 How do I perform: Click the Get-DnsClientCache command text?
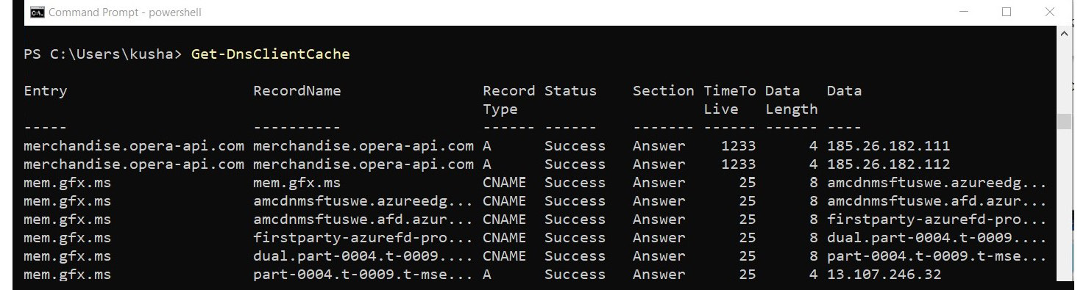270,54
